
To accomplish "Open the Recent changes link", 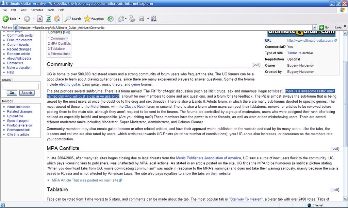I will tap(19, 49).
